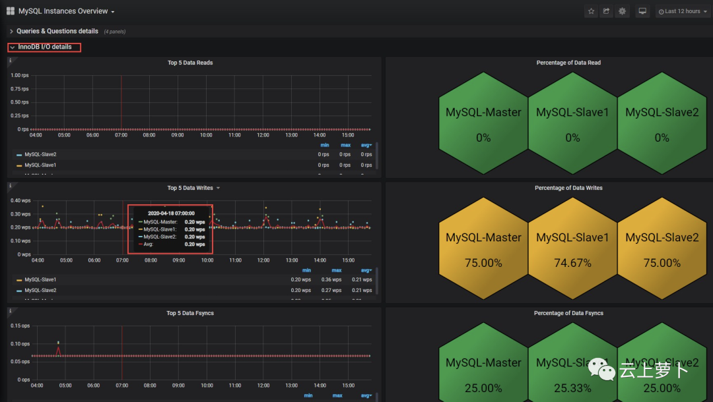Expand Queries & Questions details row
The width and height of the screenshot is (713, 402).
57,31
